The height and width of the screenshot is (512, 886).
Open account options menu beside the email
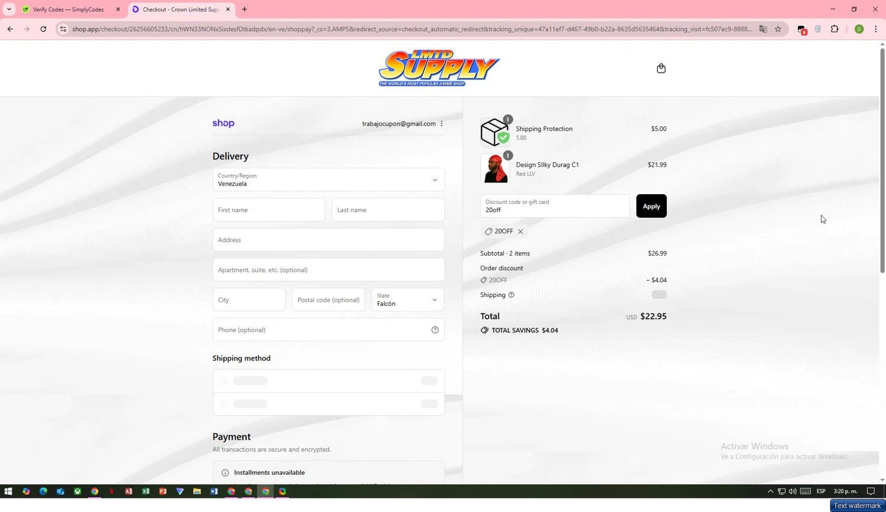442,124
